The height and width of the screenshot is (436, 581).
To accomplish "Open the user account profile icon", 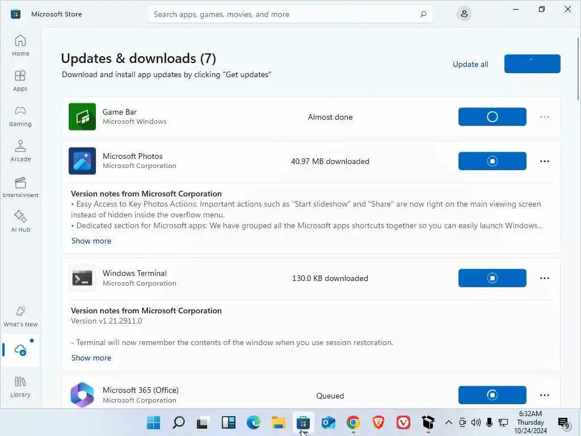I will 464,14.
